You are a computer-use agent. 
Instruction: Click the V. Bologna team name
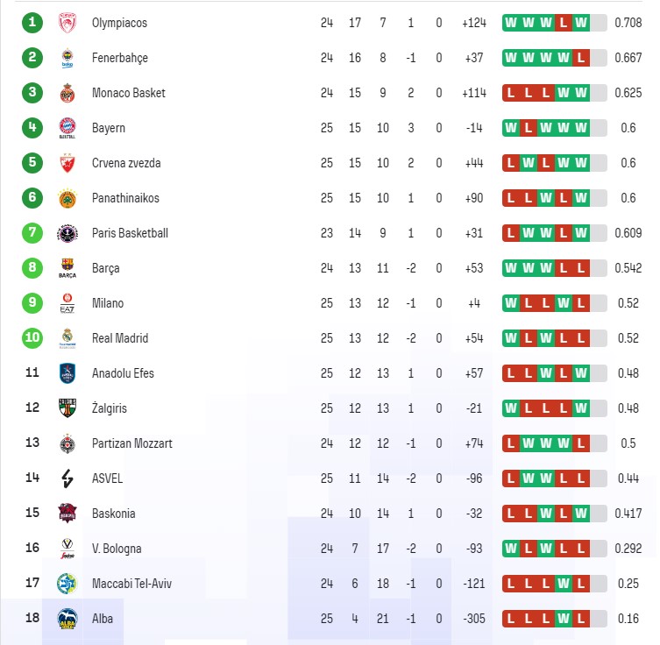coord(117,549)
